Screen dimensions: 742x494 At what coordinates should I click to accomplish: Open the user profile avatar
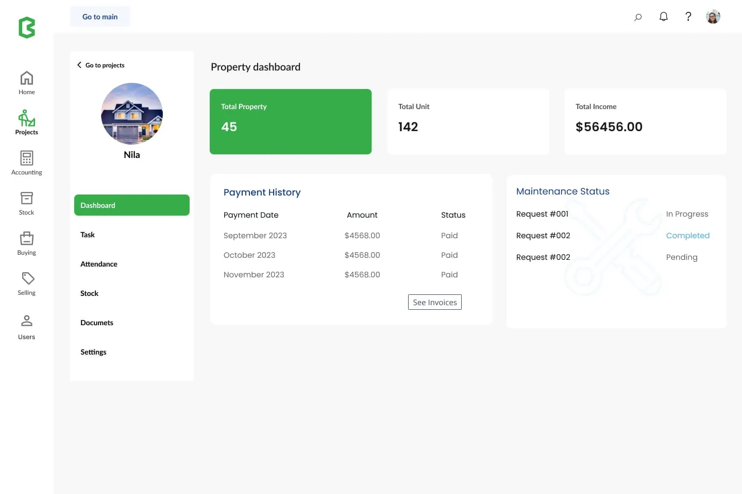713,16
